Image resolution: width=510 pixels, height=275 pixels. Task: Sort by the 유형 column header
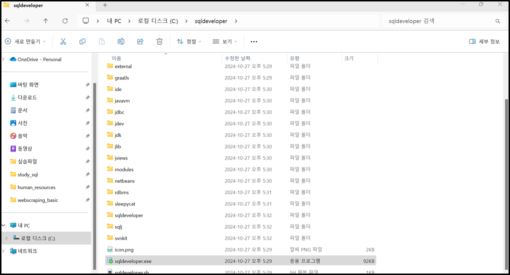click(x=295, y=58)
